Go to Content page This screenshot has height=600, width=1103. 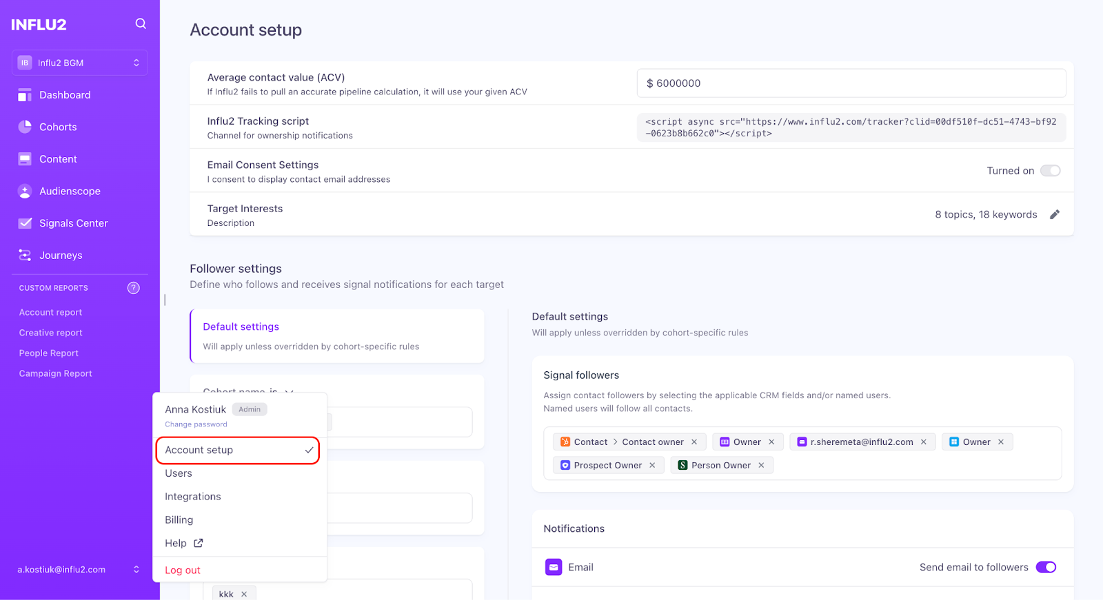[x=58, y=159]
